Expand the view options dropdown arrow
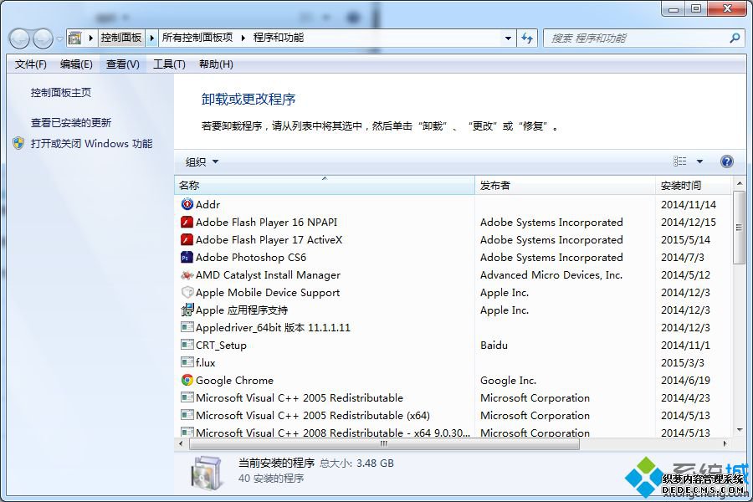Viewport: 753px width, 502px height. pos(699,161)
